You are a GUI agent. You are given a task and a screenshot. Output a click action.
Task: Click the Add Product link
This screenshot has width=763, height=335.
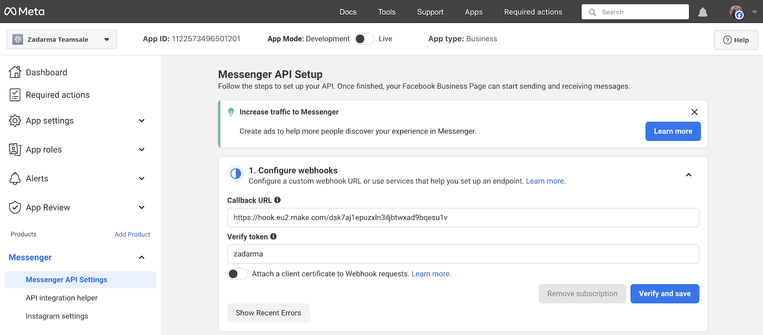click(x=132, y=234)
